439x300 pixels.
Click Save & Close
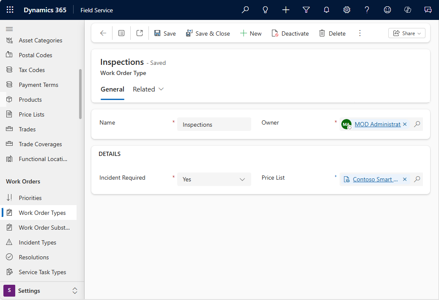[x=208, y=33]
